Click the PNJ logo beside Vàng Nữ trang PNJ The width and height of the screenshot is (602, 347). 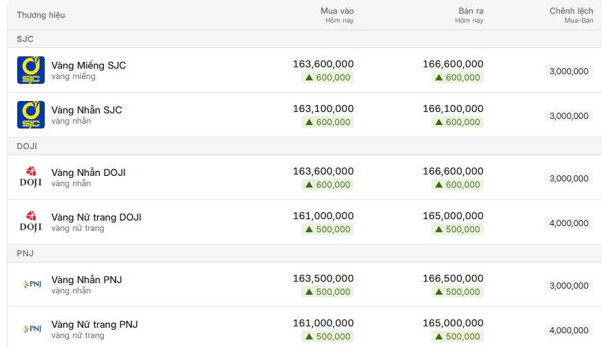point(32,329)
